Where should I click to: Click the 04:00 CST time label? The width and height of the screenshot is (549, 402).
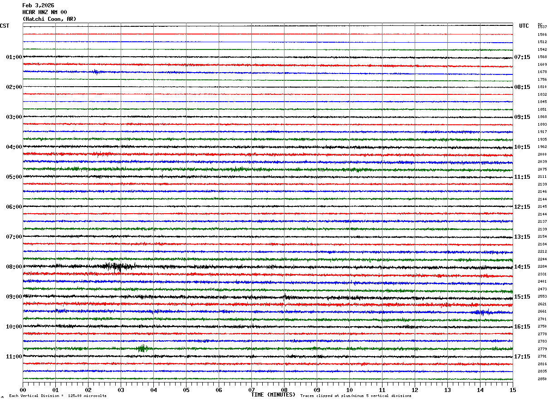click(x=14, y=147)
